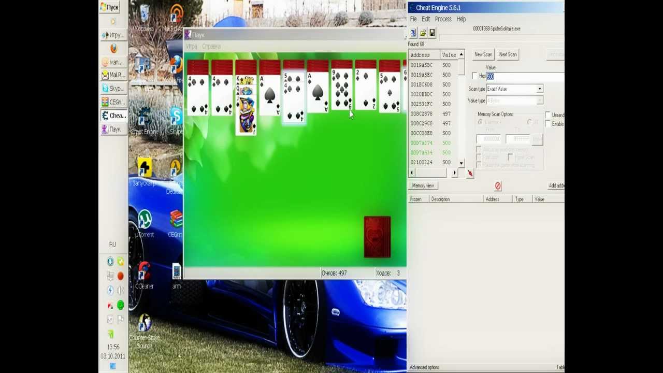Click Advanced options at bottom
Viewport: 663px width, 373px height.
click(424, 367)
